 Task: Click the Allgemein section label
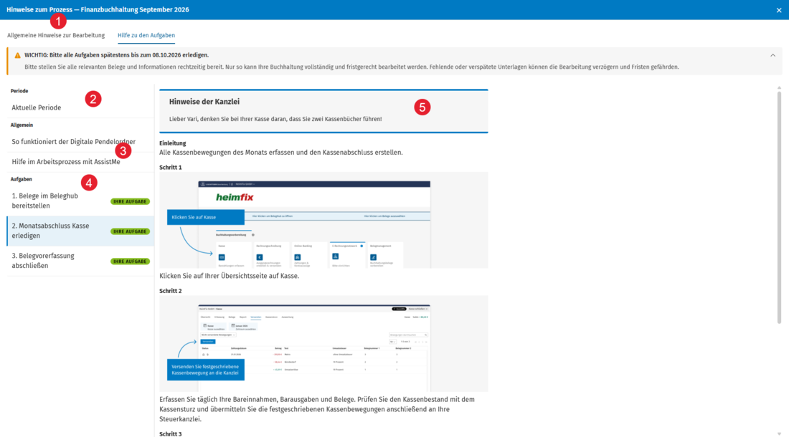pyautogui.click(x=22, y=125)
